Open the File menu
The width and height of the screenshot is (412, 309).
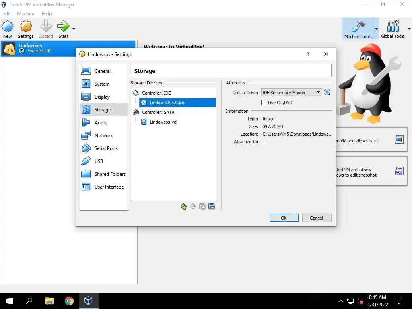pyautogui.click(x=7, y=13)
